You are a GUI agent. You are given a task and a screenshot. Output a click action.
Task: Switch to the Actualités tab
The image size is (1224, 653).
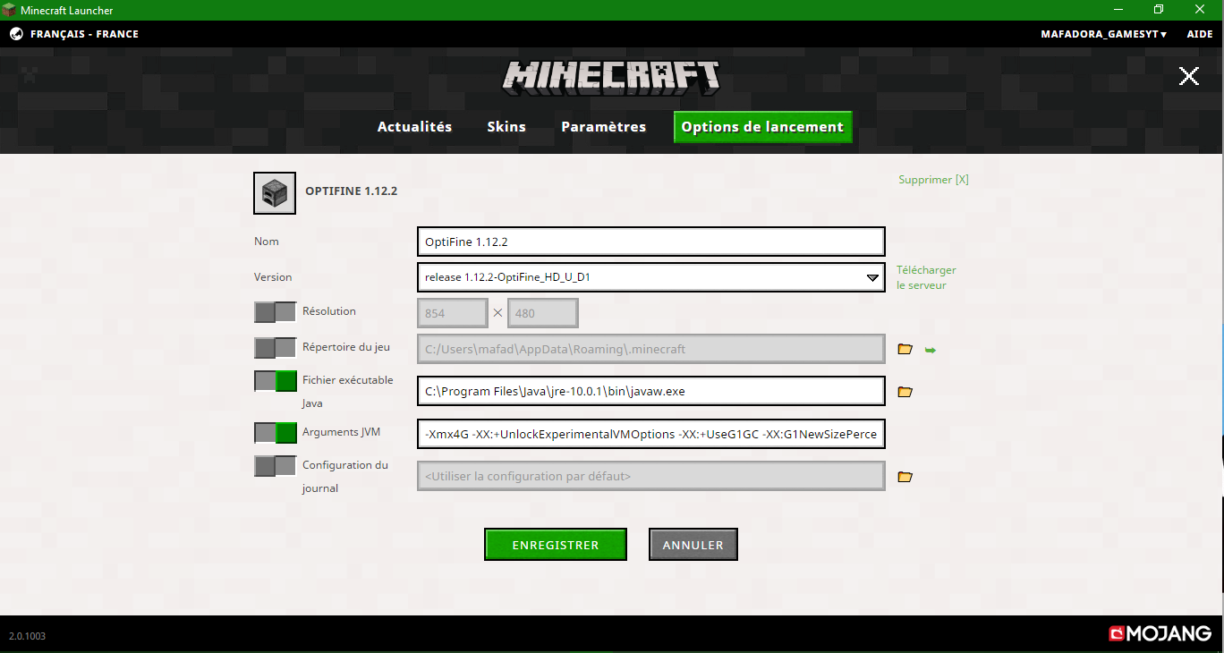click(x=414, y=127)
